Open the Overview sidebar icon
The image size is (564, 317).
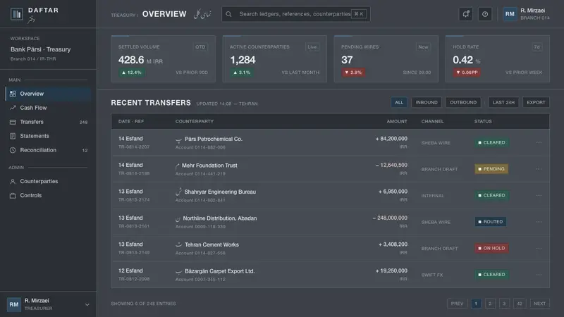13,94
